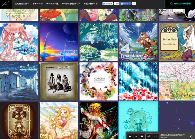The image size is (195, 139).
Task: Click the artist name 'Biplane' in the player
Action: (164, 137)
